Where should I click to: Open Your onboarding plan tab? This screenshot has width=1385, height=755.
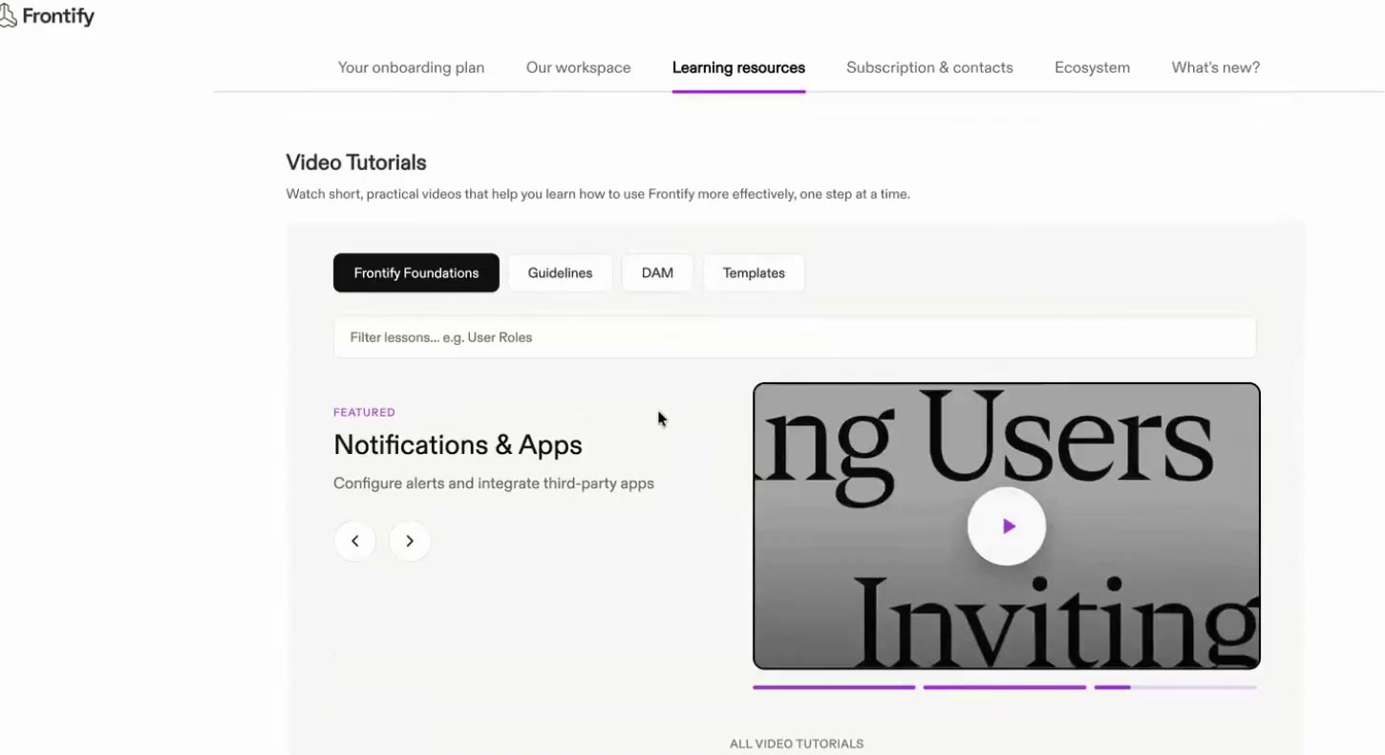pyautogui.click(x=411, y=68)
